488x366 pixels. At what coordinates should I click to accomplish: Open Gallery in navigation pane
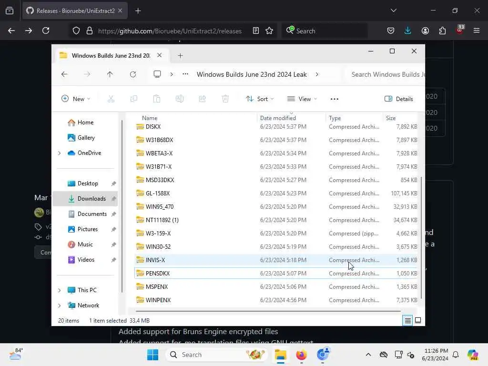[86, 138]
